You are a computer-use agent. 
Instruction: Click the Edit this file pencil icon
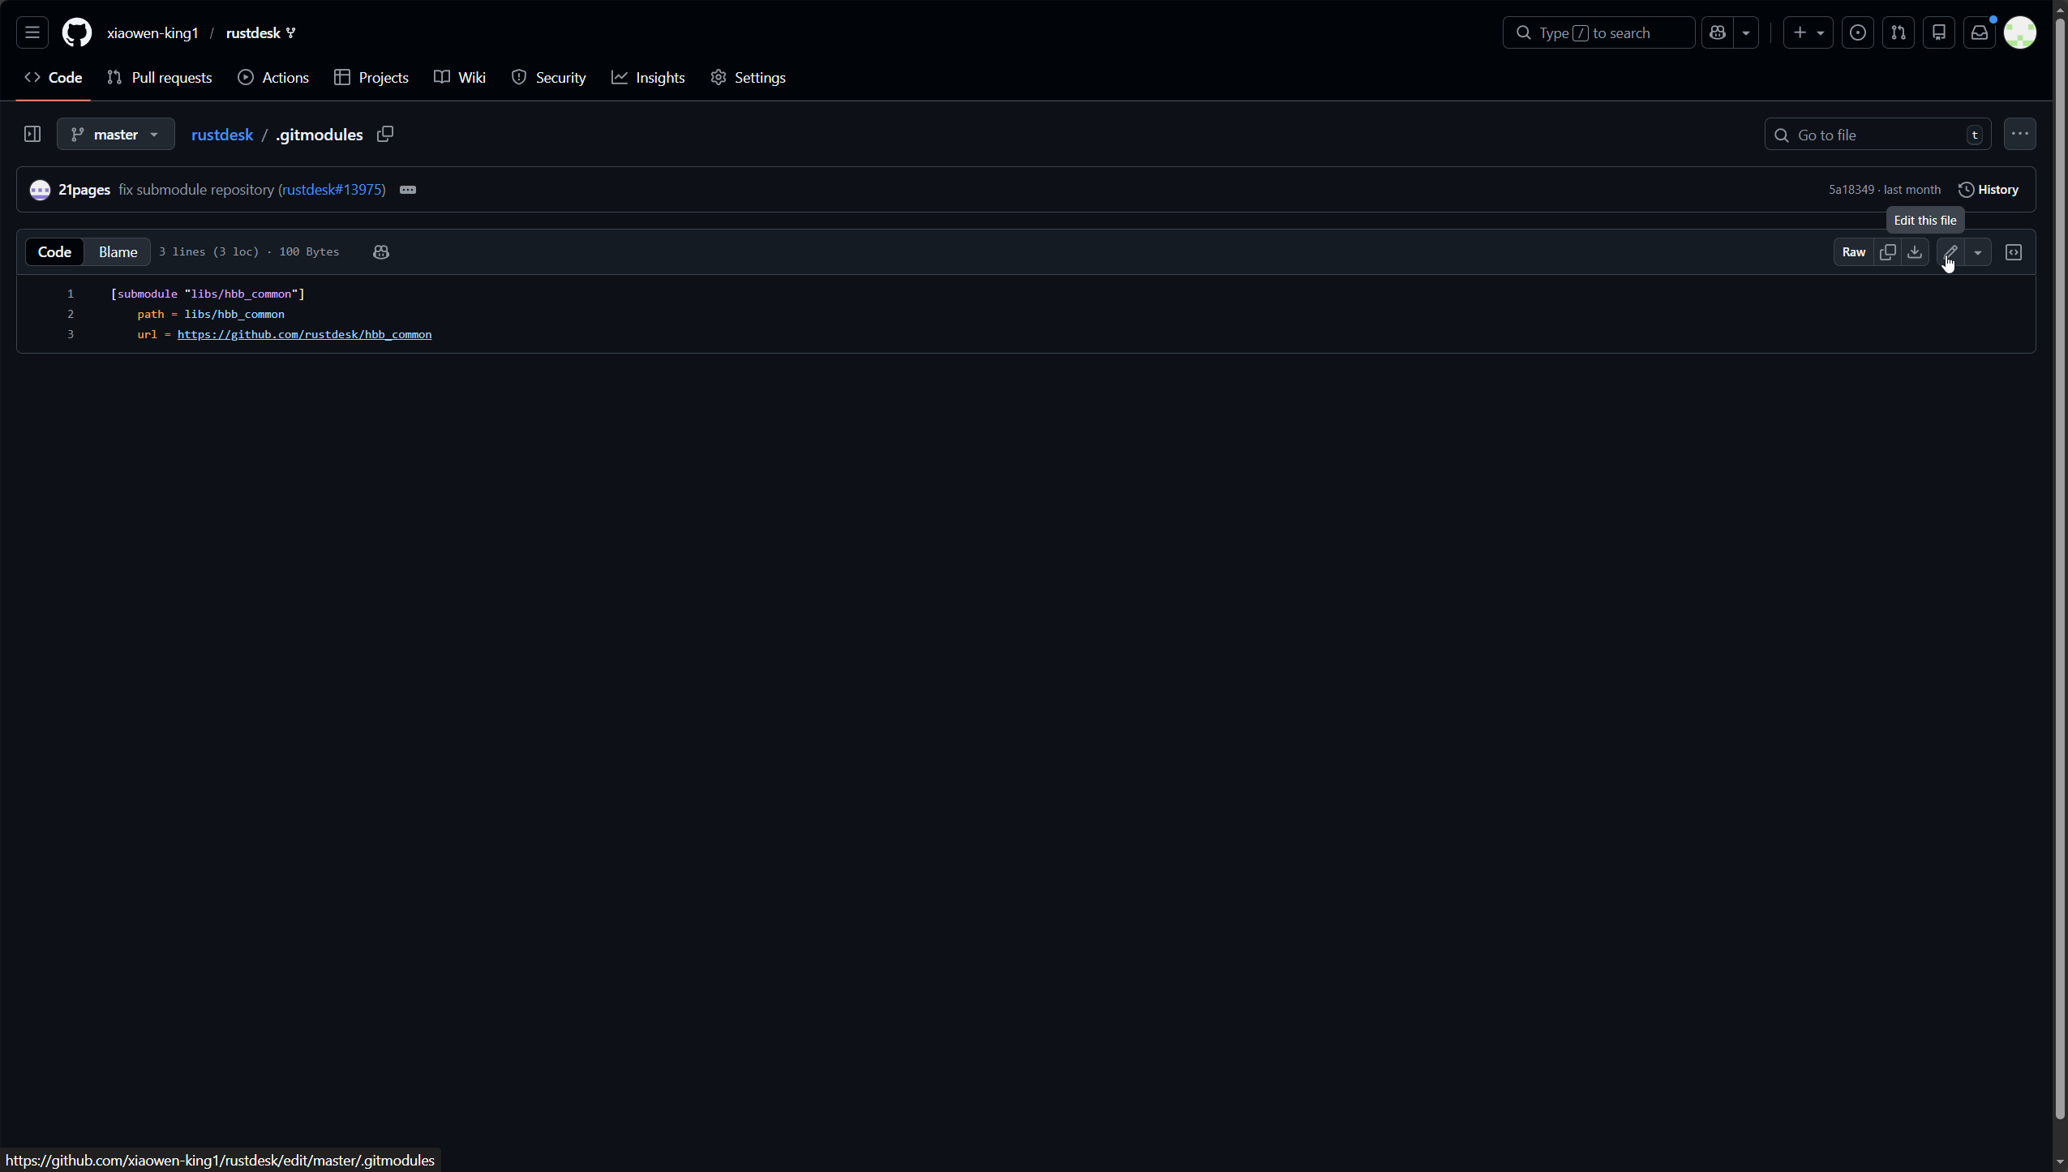[1950, 252]
